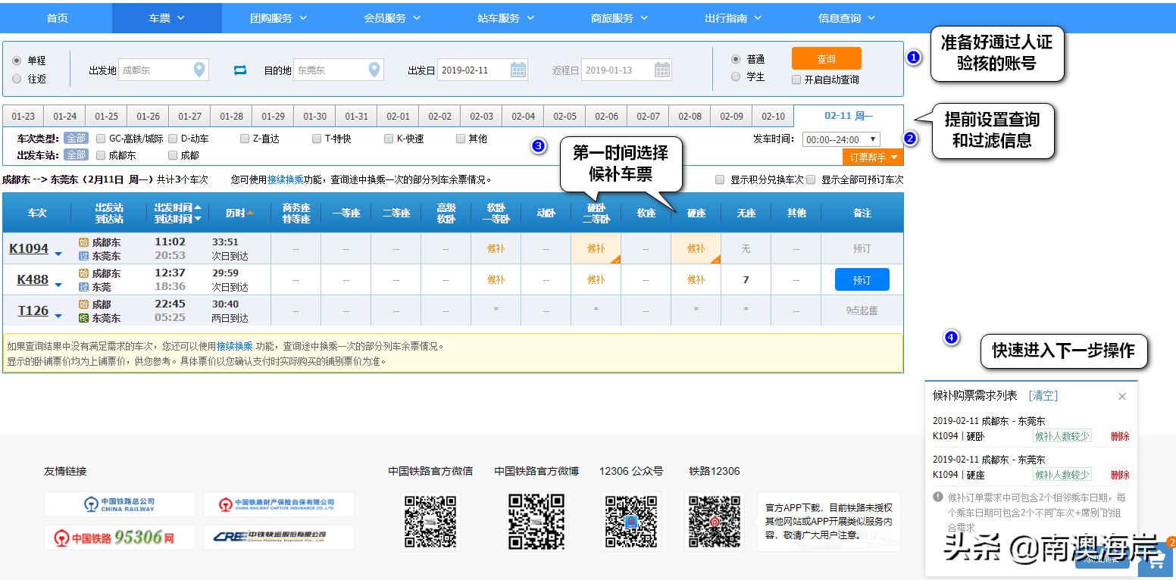1176x580 pixels.
Task: Open the departure city station picker pin icon
Action: (x=199, y=69)
